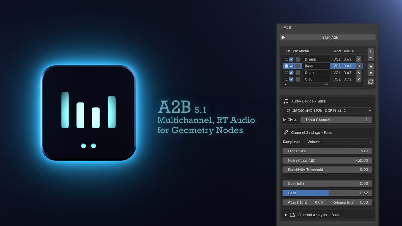Click the Audio Device music note icon
Screen dimensions: 402x226
(286, 101)
